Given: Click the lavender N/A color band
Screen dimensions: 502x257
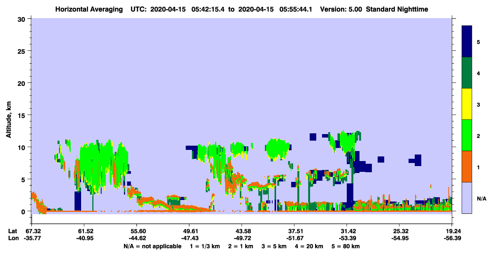Looking at the screenshot, I should pyautogui.click(x=467, y=198).
